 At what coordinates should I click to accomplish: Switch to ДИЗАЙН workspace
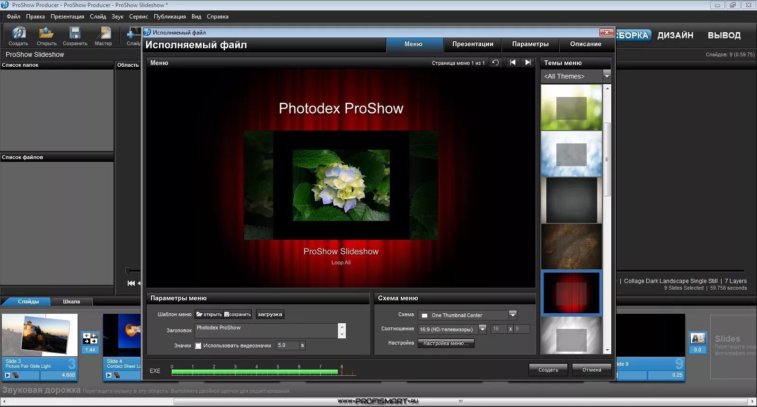pos(675,35)
